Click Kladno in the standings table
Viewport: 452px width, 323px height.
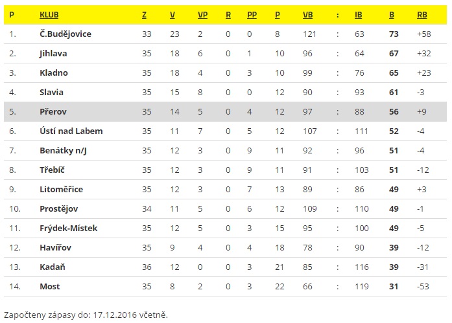point(54,72)
